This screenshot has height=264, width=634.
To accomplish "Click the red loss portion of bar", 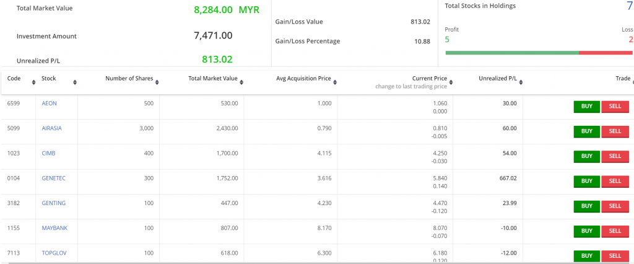I will coord(606,53).
